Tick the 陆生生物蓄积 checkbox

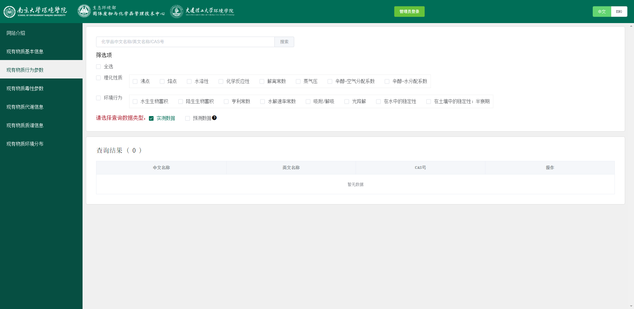pyautogui.click(x=181, y=102)
